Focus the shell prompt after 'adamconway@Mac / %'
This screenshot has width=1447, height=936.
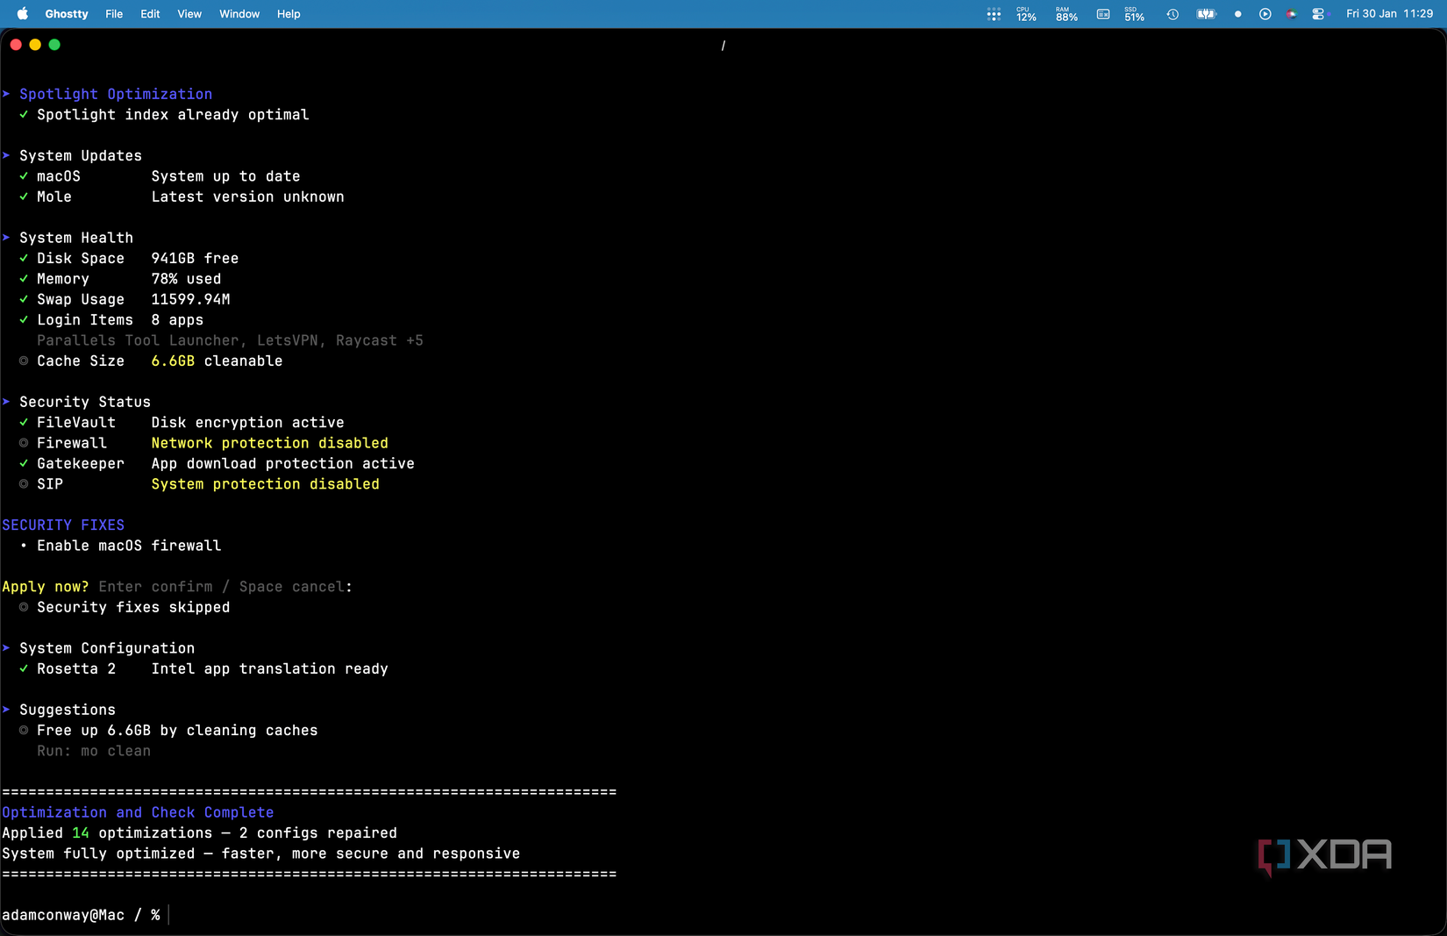pos(168,915)
